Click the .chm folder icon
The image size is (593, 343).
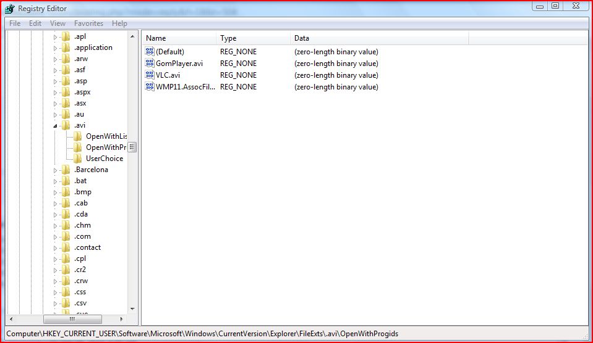tap(66, 225)
